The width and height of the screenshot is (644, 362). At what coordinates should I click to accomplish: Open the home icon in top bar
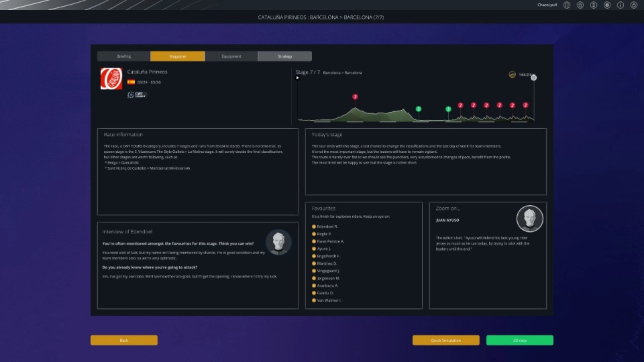[580, 5]
